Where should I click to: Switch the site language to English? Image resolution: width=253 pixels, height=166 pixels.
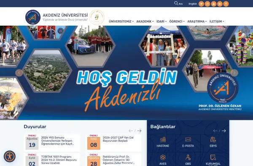[193, 4]
